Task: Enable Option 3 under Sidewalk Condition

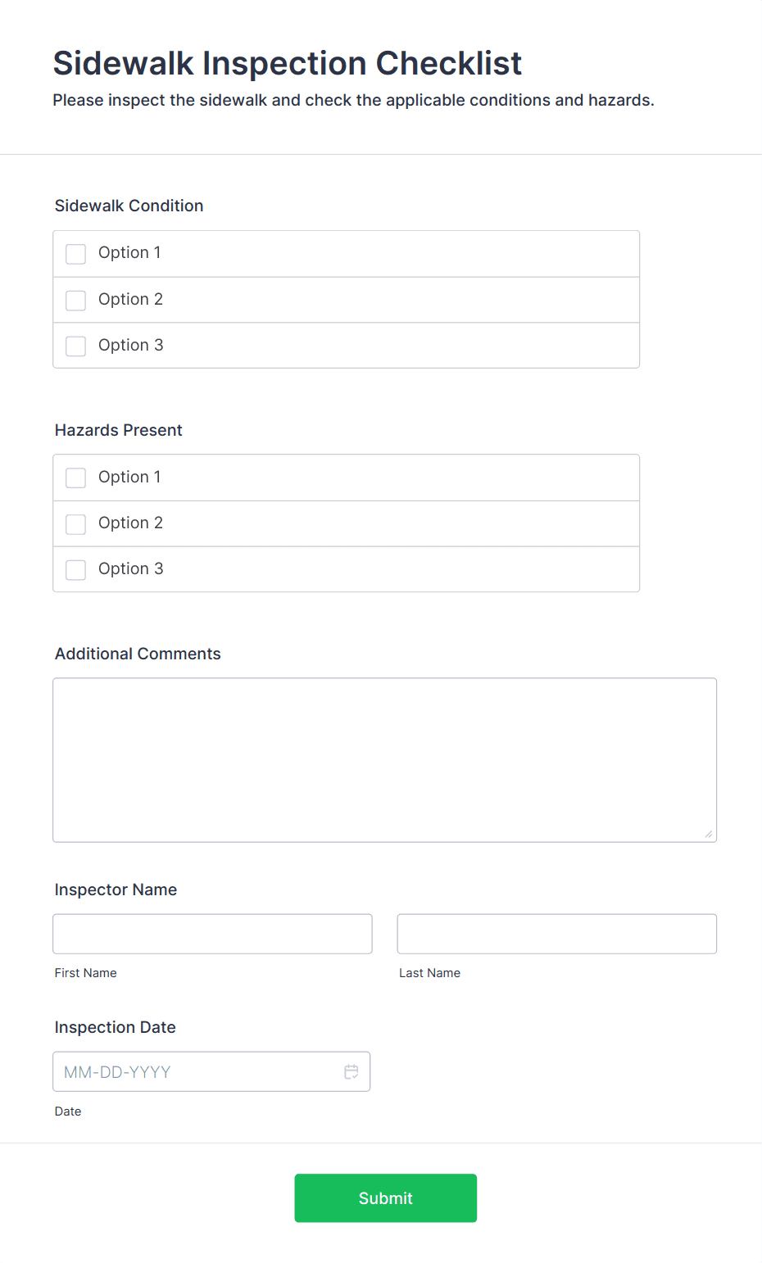Action: pyautogui.click(x=76, y=346)
